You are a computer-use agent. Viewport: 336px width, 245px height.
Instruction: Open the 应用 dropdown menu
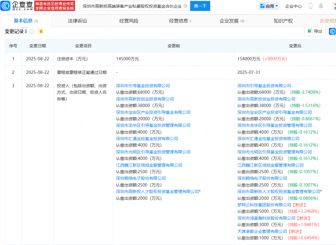pyautogui.click(x=269, y=6)
